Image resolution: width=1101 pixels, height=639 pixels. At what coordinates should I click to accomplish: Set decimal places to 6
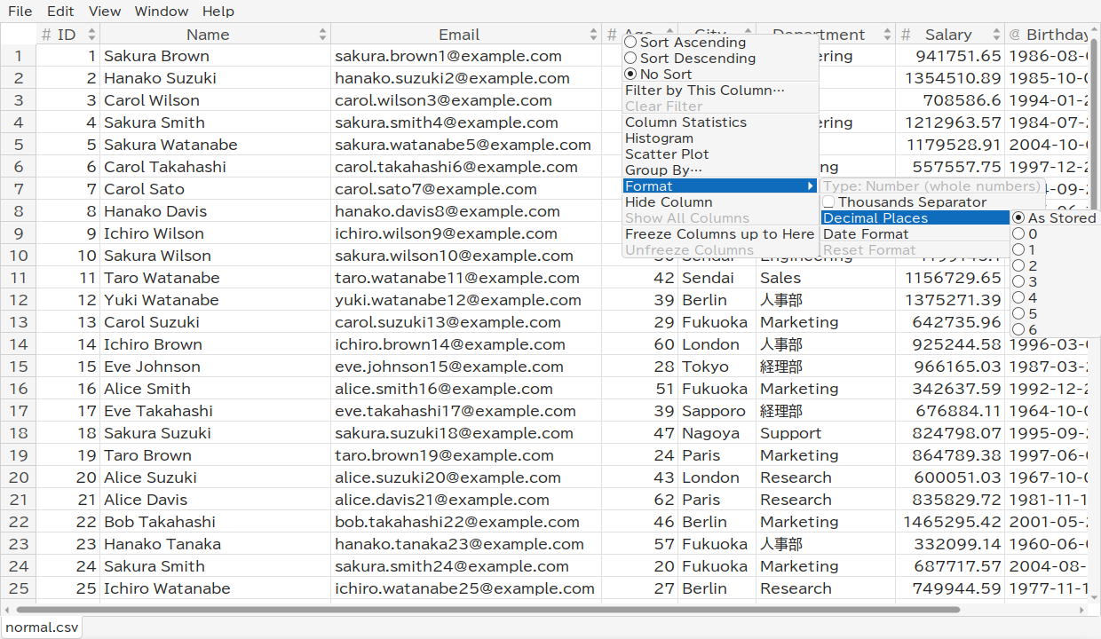click(x=1018, y=330)
